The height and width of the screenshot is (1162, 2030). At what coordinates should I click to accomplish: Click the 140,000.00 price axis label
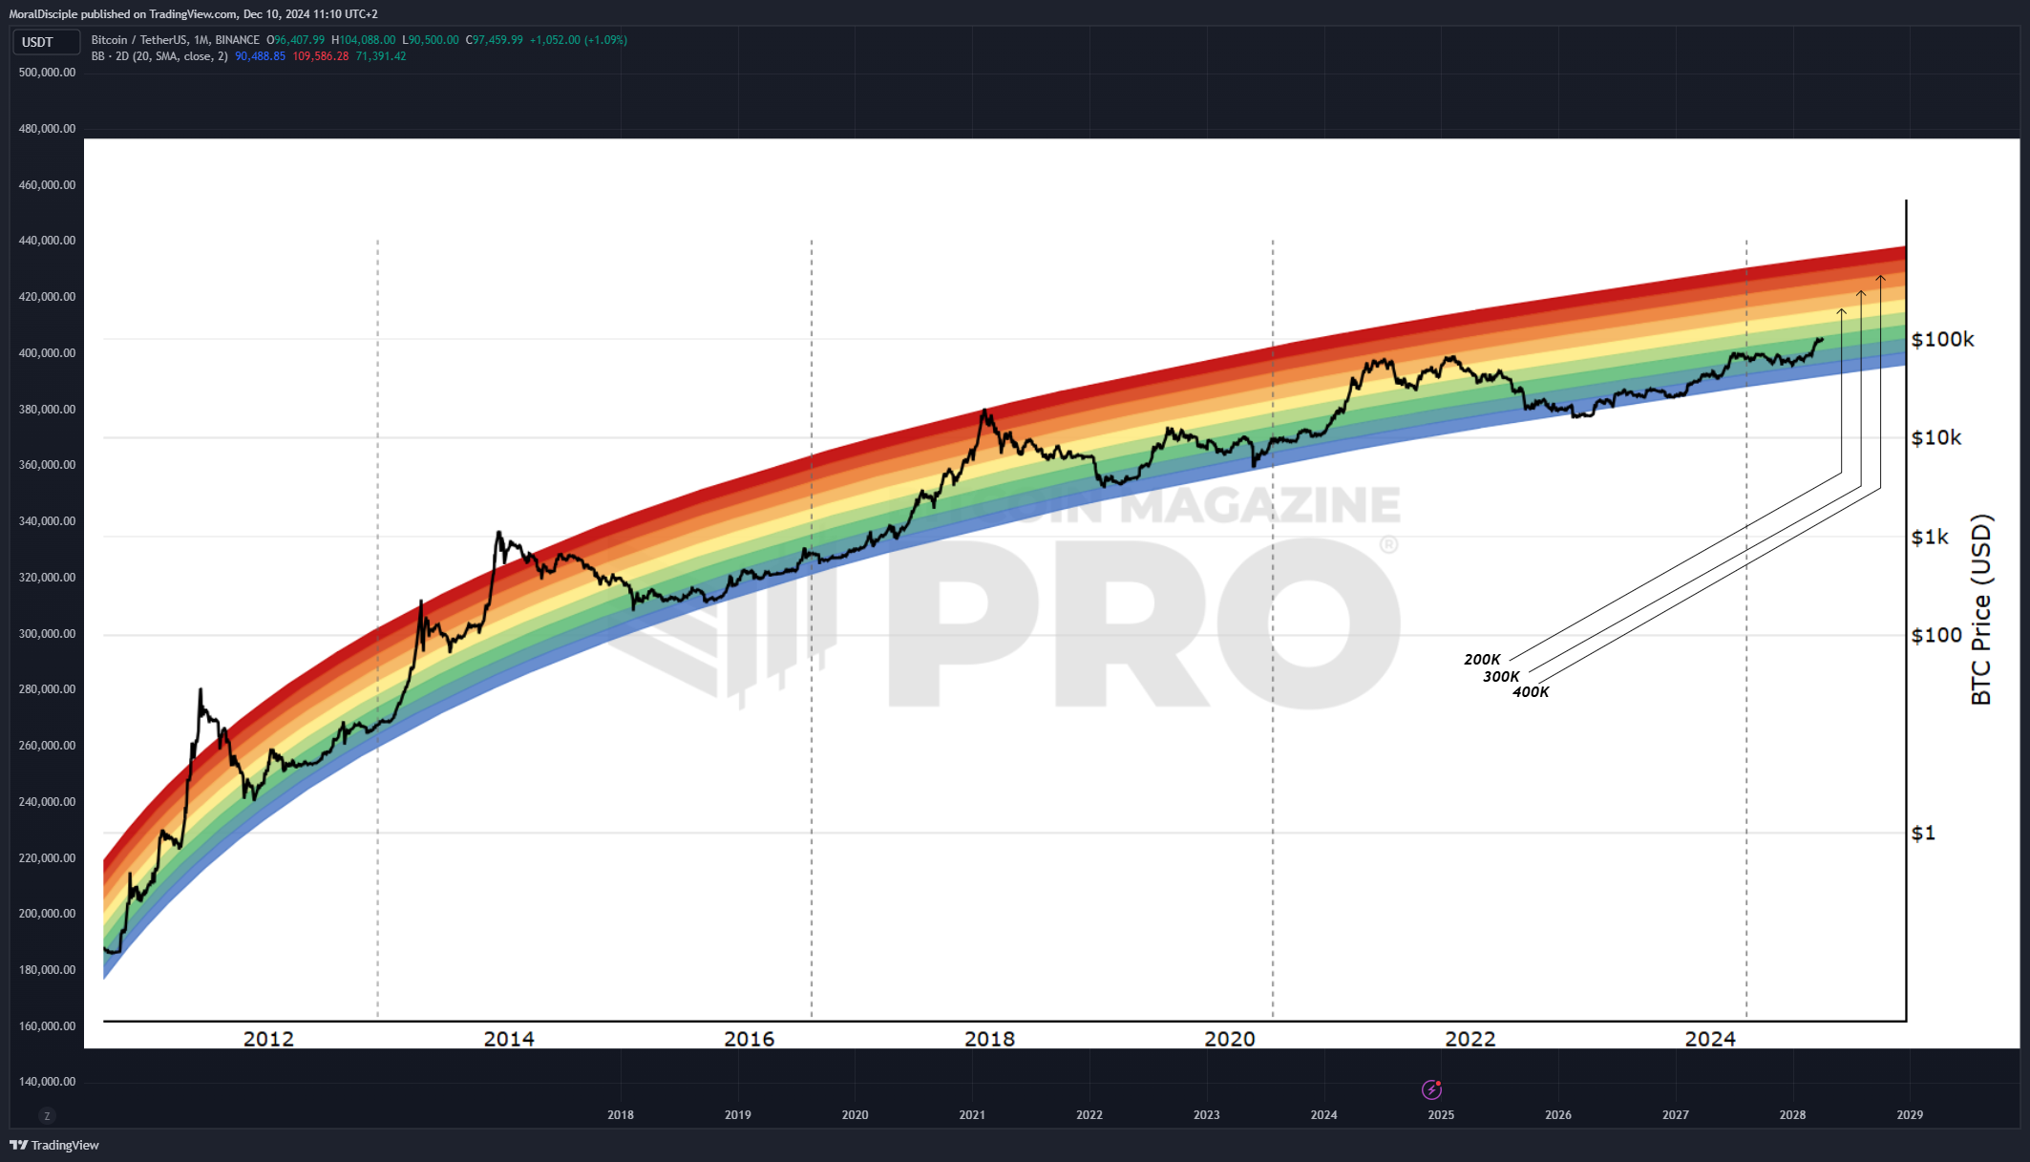click(47, 1082)
